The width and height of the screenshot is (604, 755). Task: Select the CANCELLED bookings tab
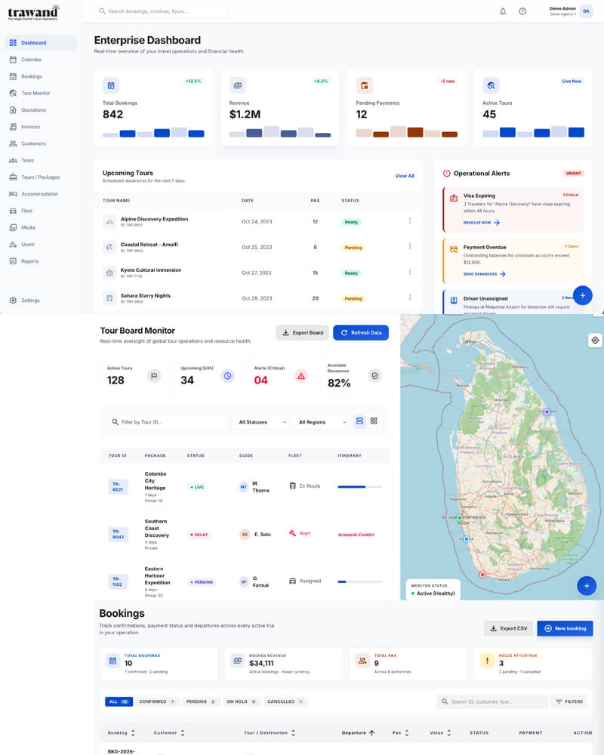point(285,701)
